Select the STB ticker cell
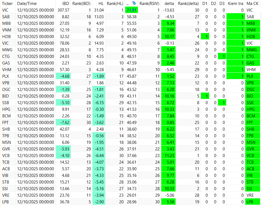The image size is (262, 208). coord(8,182)
